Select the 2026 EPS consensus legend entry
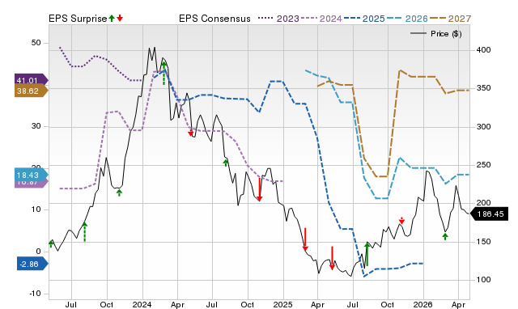This screenshot has width=518, height=309. pos(407,19)
